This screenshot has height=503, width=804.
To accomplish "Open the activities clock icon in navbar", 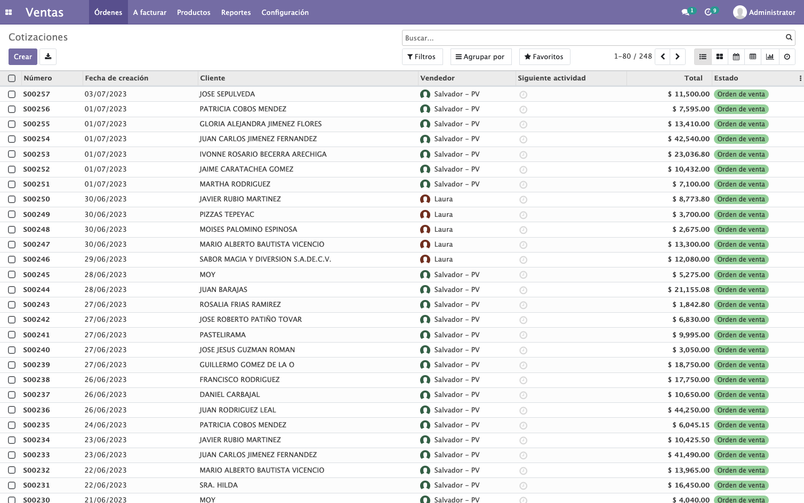I will 709,12.
